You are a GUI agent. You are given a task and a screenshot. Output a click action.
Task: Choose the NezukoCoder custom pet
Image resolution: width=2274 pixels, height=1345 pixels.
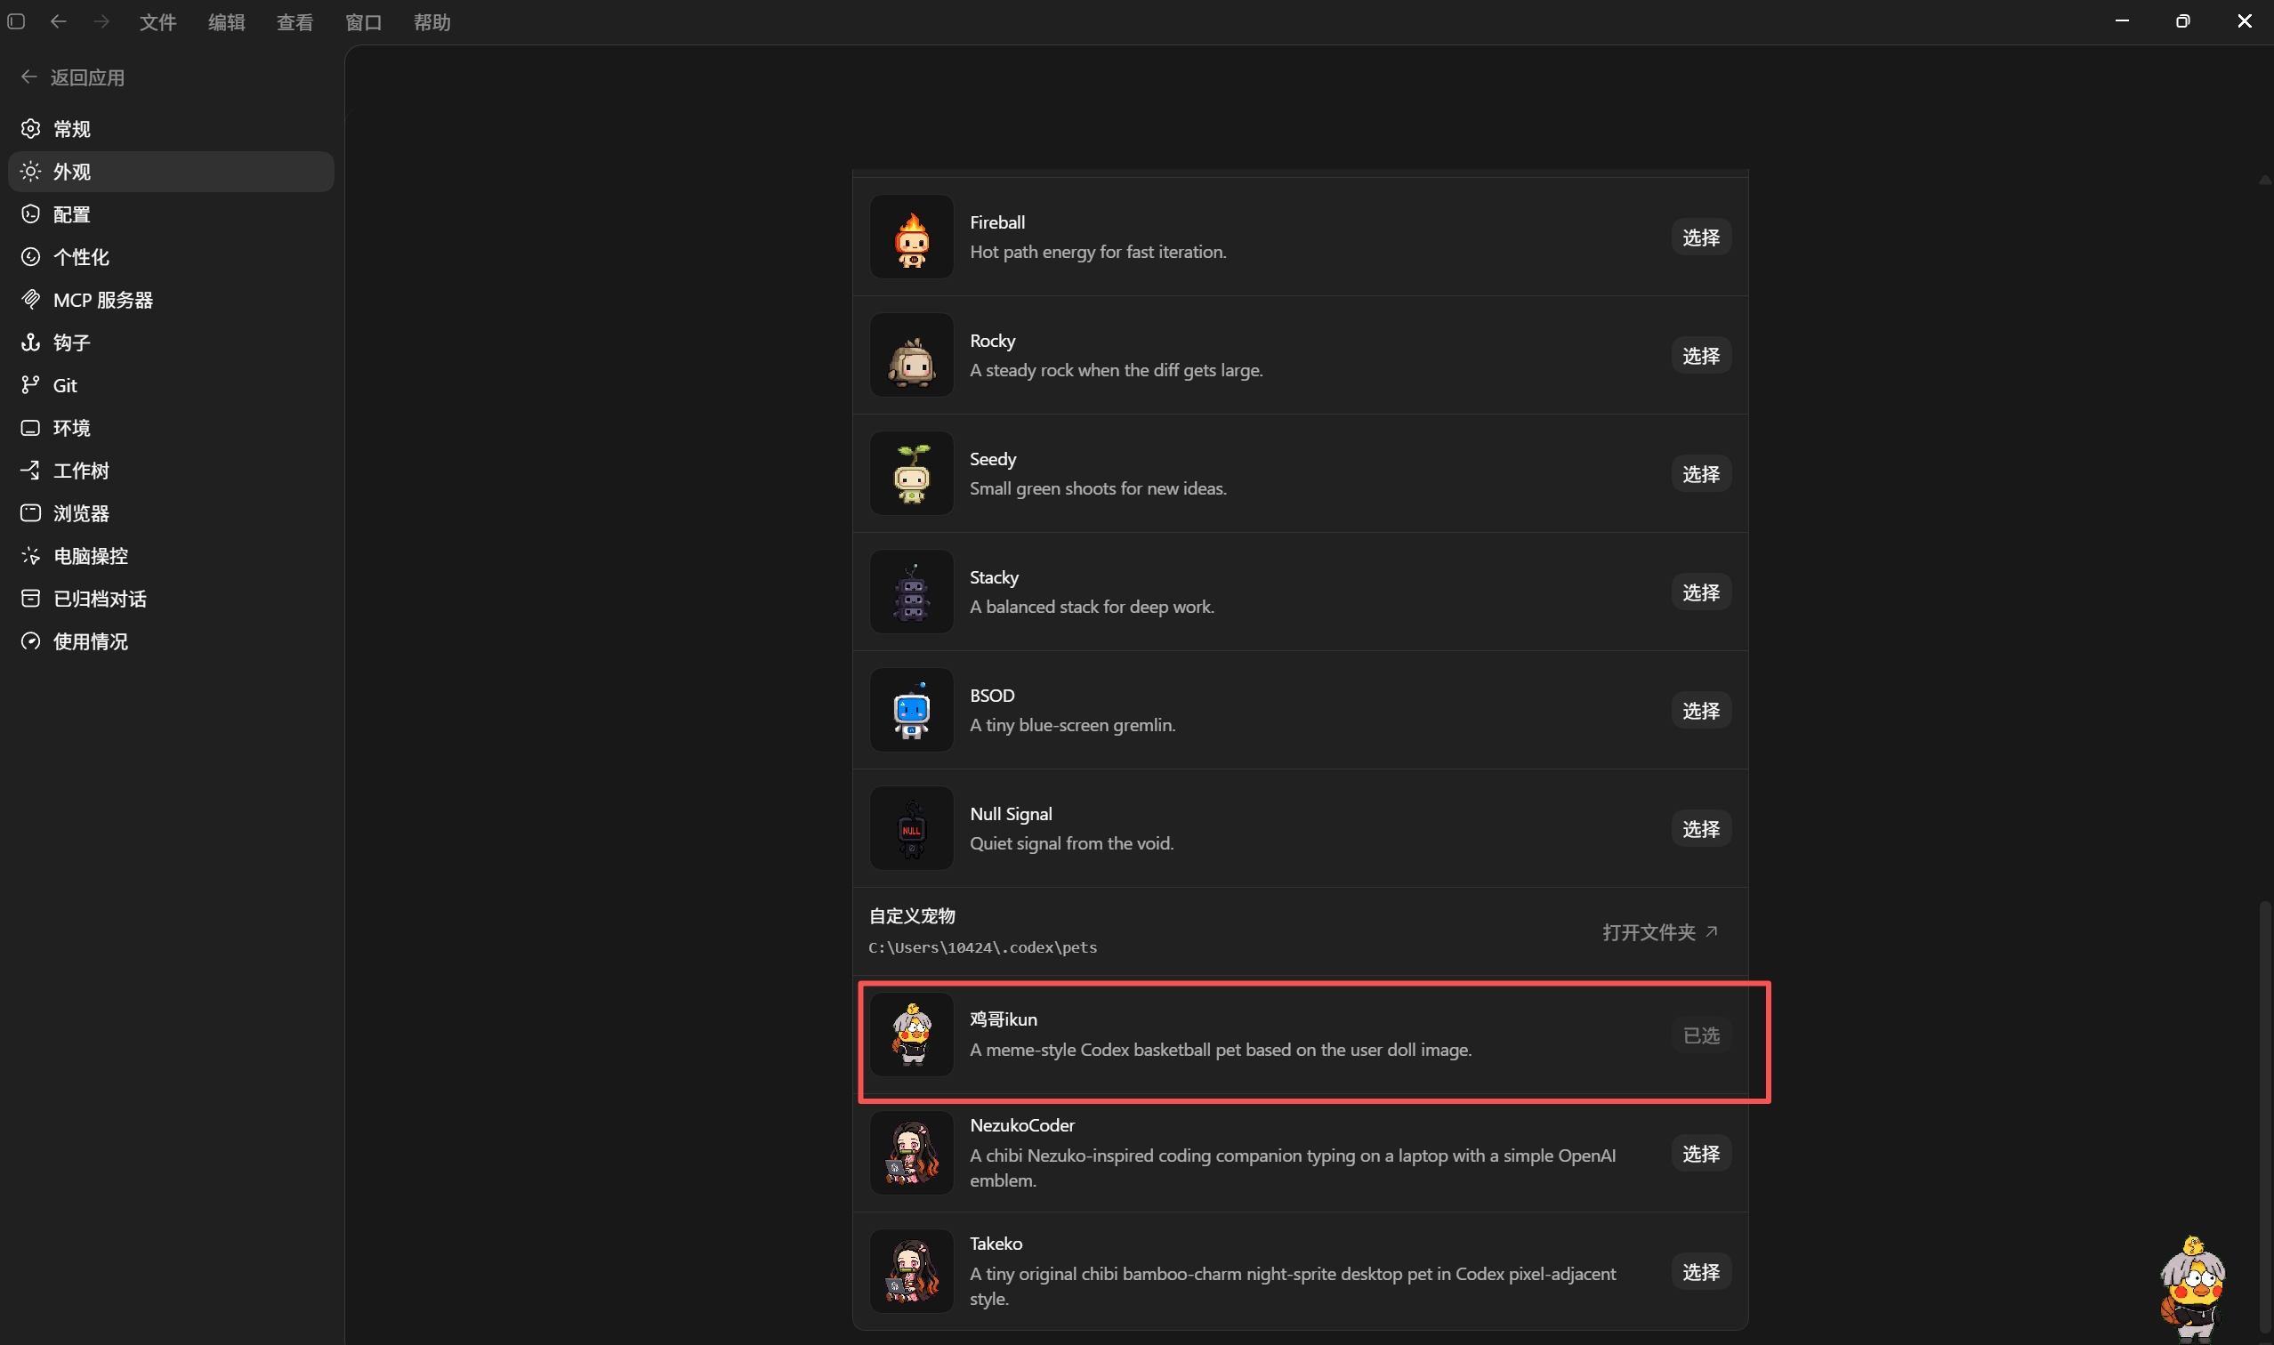(x=1700, y=1154)
